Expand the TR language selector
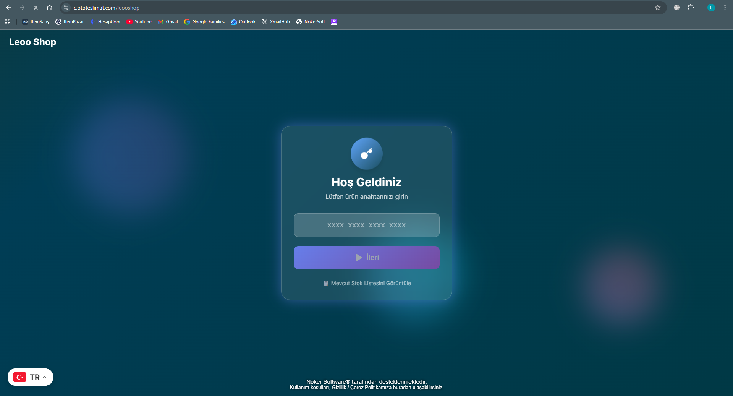The height and width of the screenshot is (396, 733). coord(30,377)
